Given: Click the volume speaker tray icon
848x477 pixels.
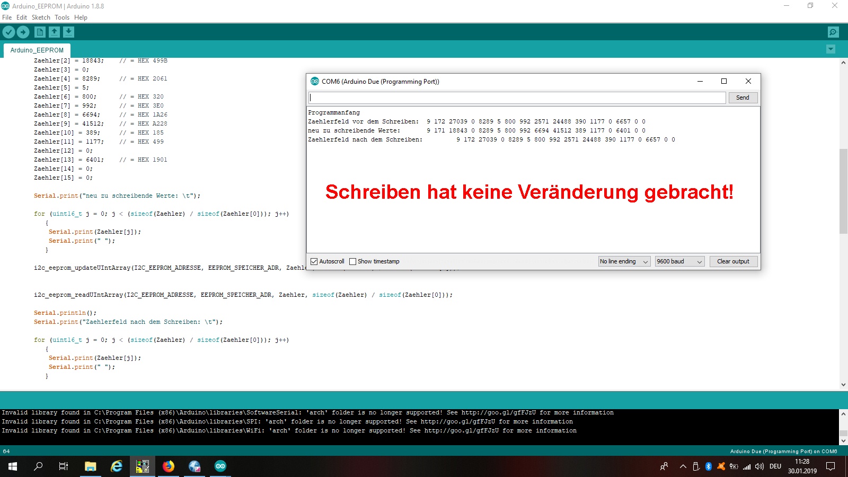Looking at the screenshot, I should 759,466.
